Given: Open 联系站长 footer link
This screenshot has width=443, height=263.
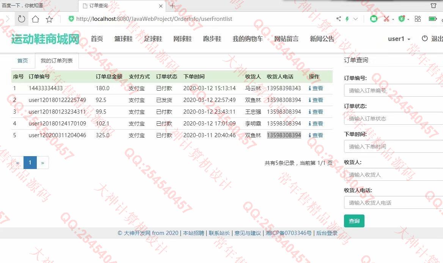Looking at the screenshot, I should click(219, 233).
